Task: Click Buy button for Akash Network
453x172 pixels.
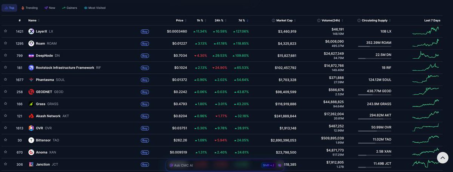Action: [x=144, y=116]
